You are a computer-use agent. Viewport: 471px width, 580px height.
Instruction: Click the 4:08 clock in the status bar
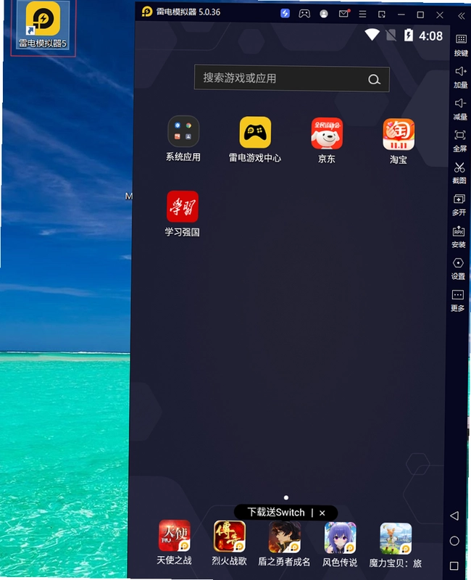tap(430, 36)
